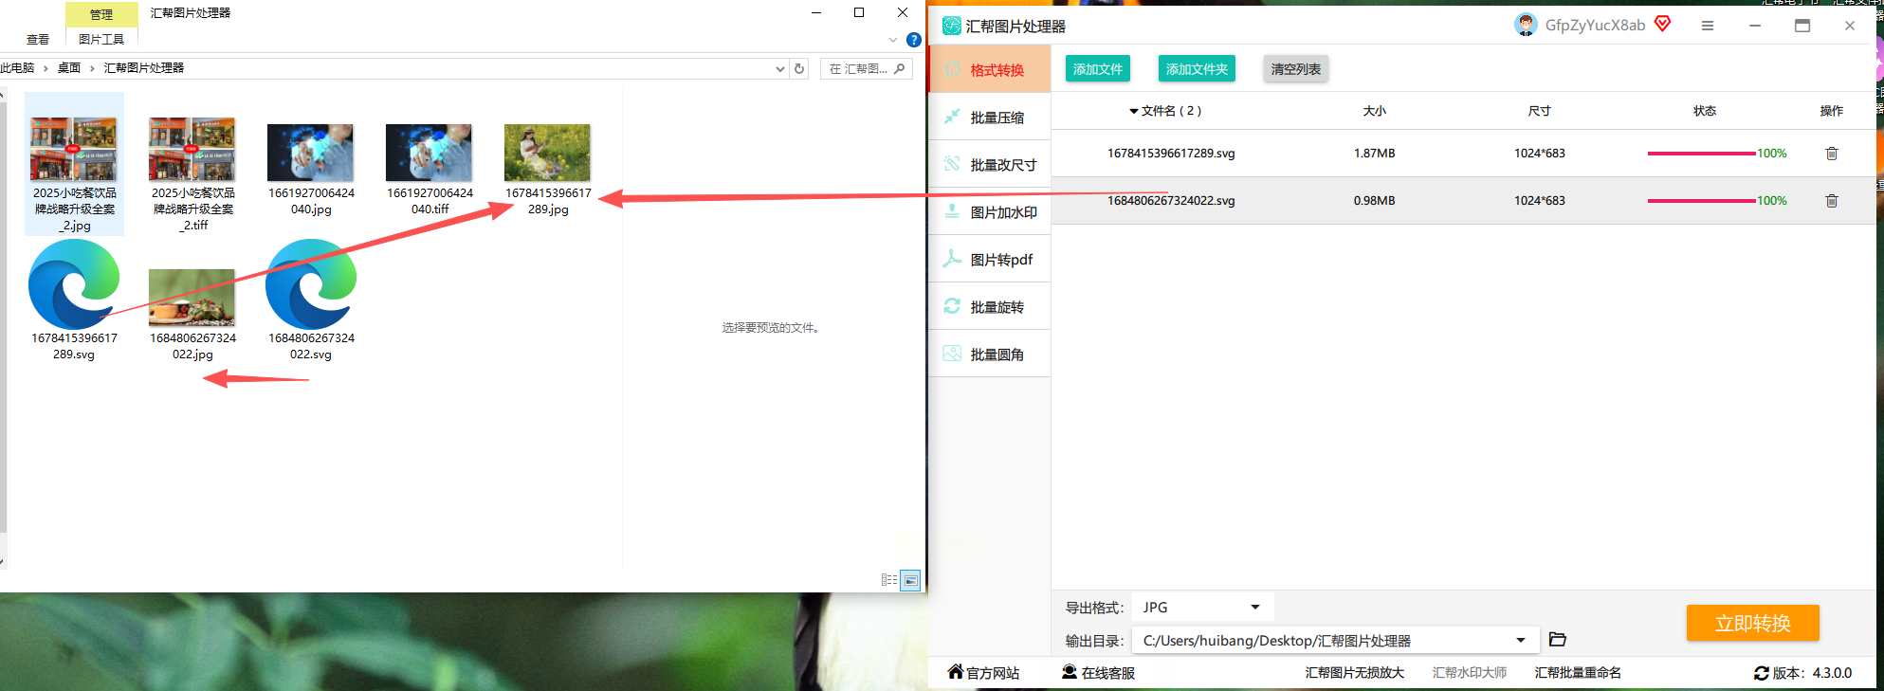
Task: Click the red VIP diamond icon
Action: (x=1662, y=24)
